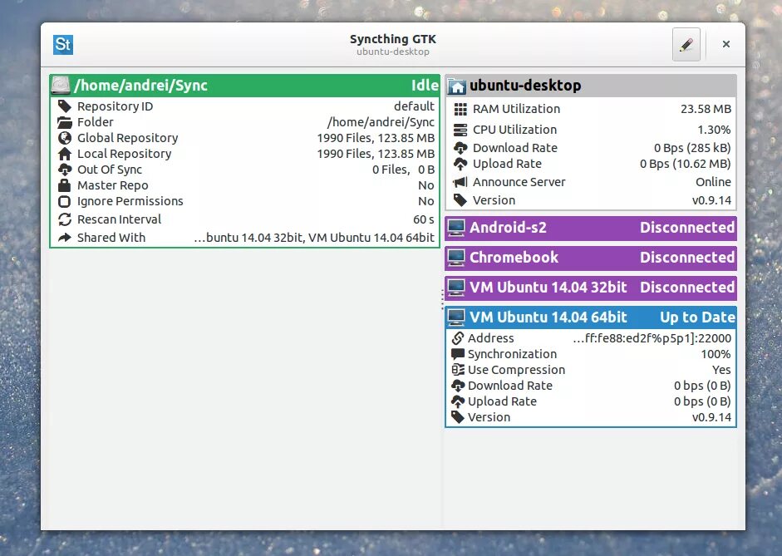Click the Ignore Permissions square icon
This screenshot has width=782, height=556.
point(64,201)
